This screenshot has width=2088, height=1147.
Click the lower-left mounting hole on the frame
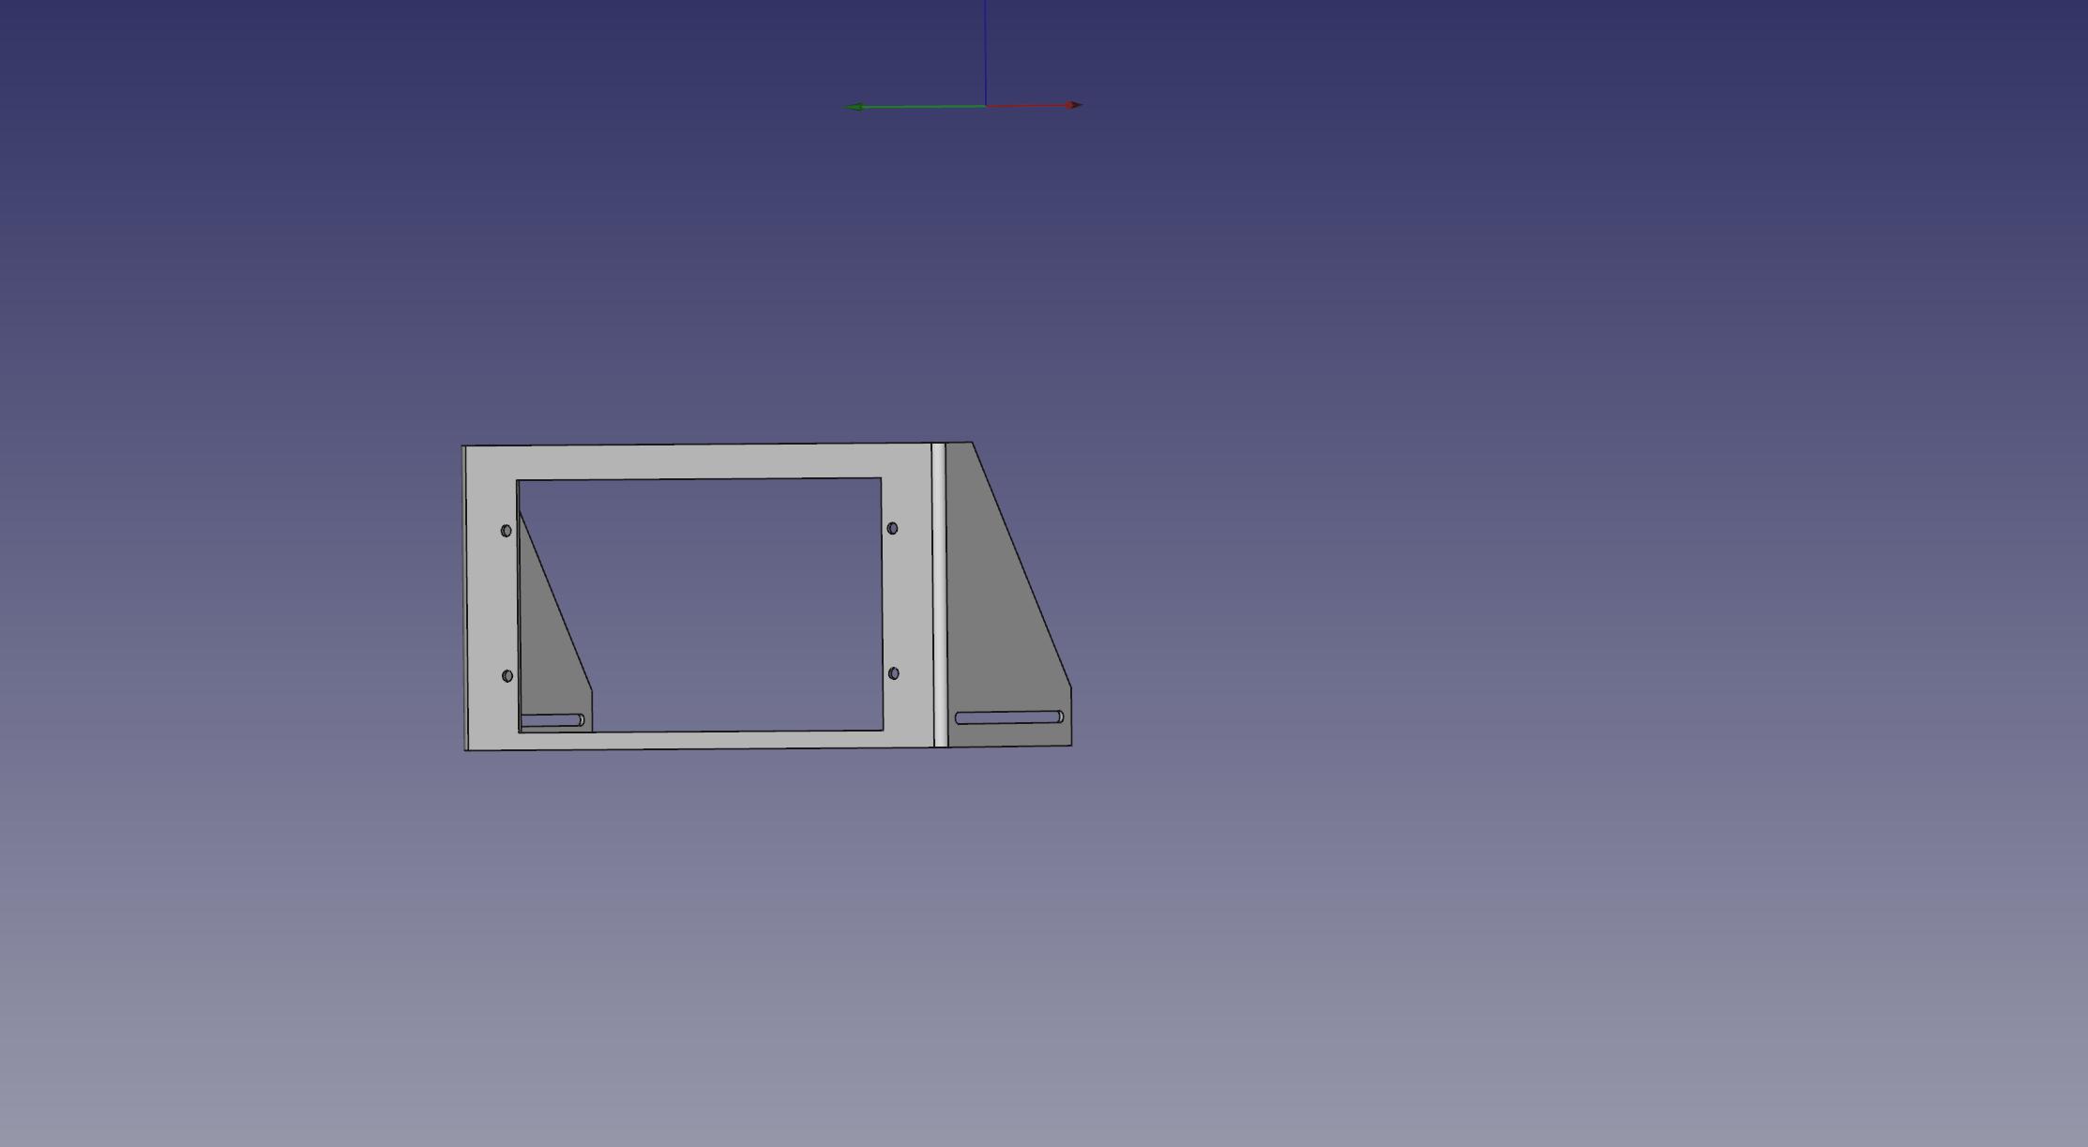507,676
